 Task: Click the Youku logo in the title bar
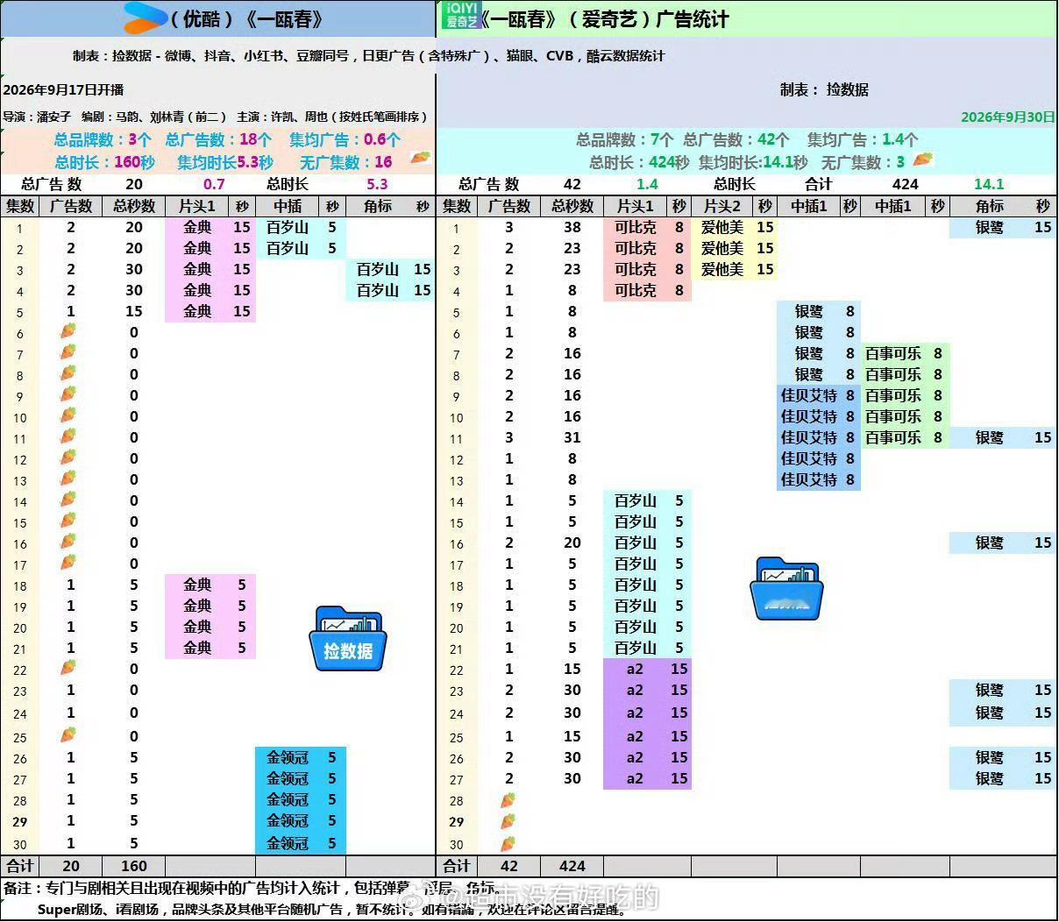click(x=146, y=18)
